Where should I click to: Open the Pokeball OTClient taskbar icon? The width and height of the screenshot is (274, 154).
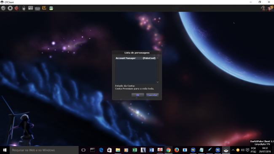[226, 150]
